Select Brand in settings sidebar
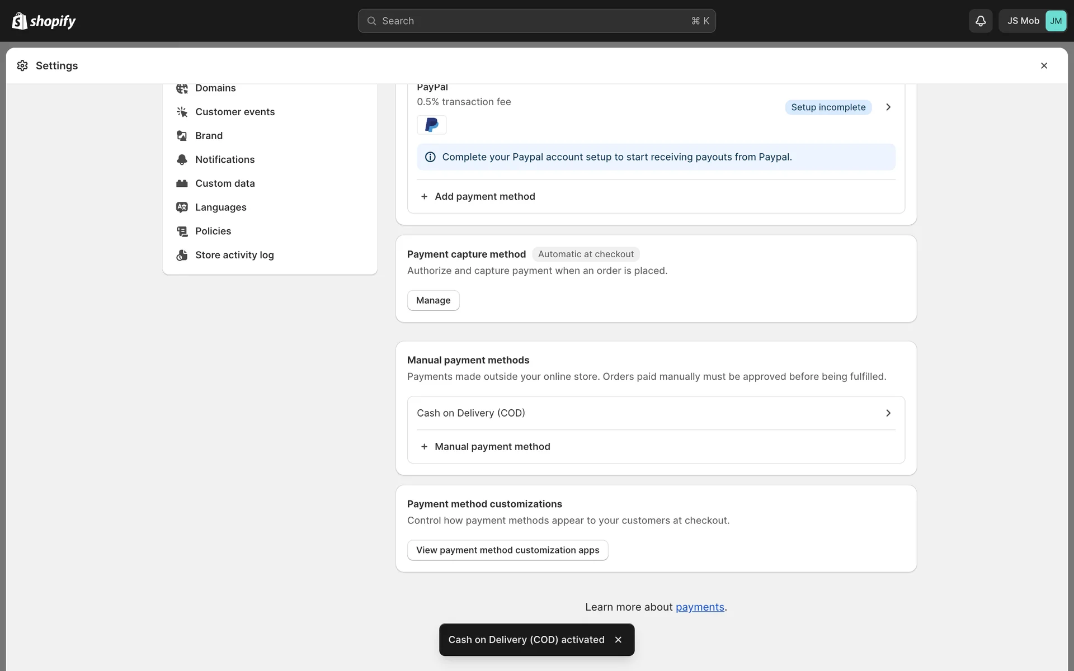 (209, 136)
